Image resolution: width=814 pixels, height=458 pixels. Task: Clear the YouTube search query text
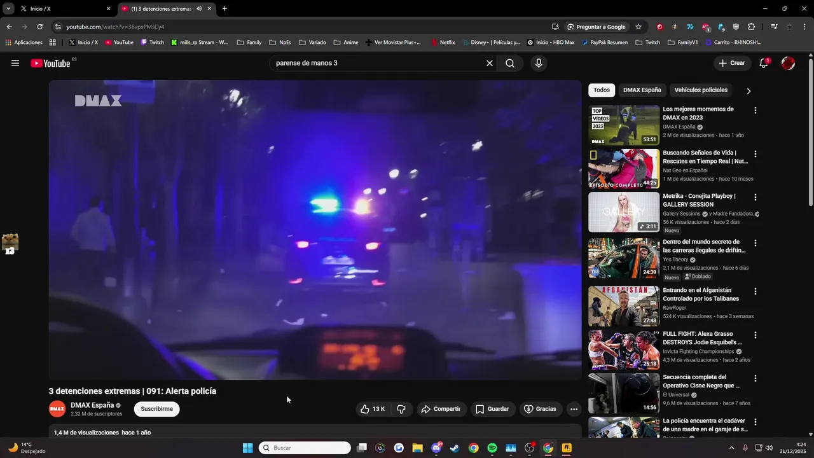490,63
